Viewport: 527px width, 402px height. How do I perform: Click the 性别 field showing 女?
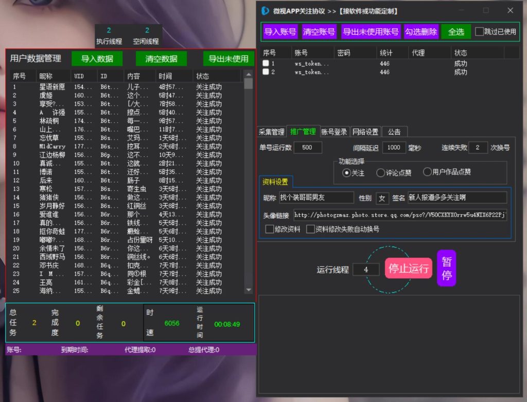pyautogui.click(x=382, y=198)
